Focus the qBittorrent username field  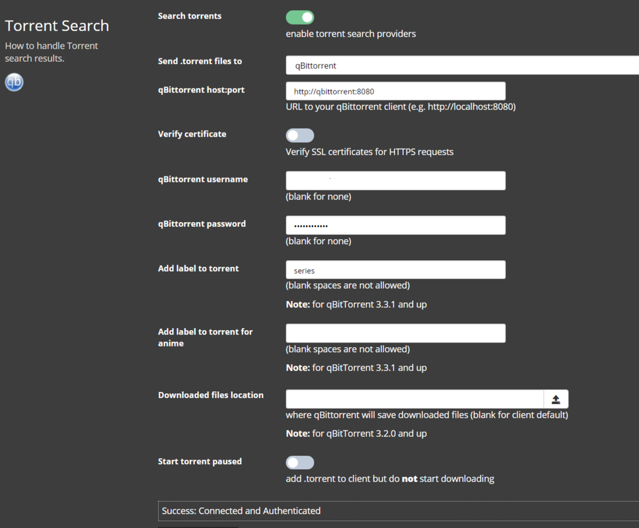click(x=396, y=181)
